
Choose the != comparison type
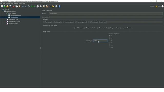point(110,38)
